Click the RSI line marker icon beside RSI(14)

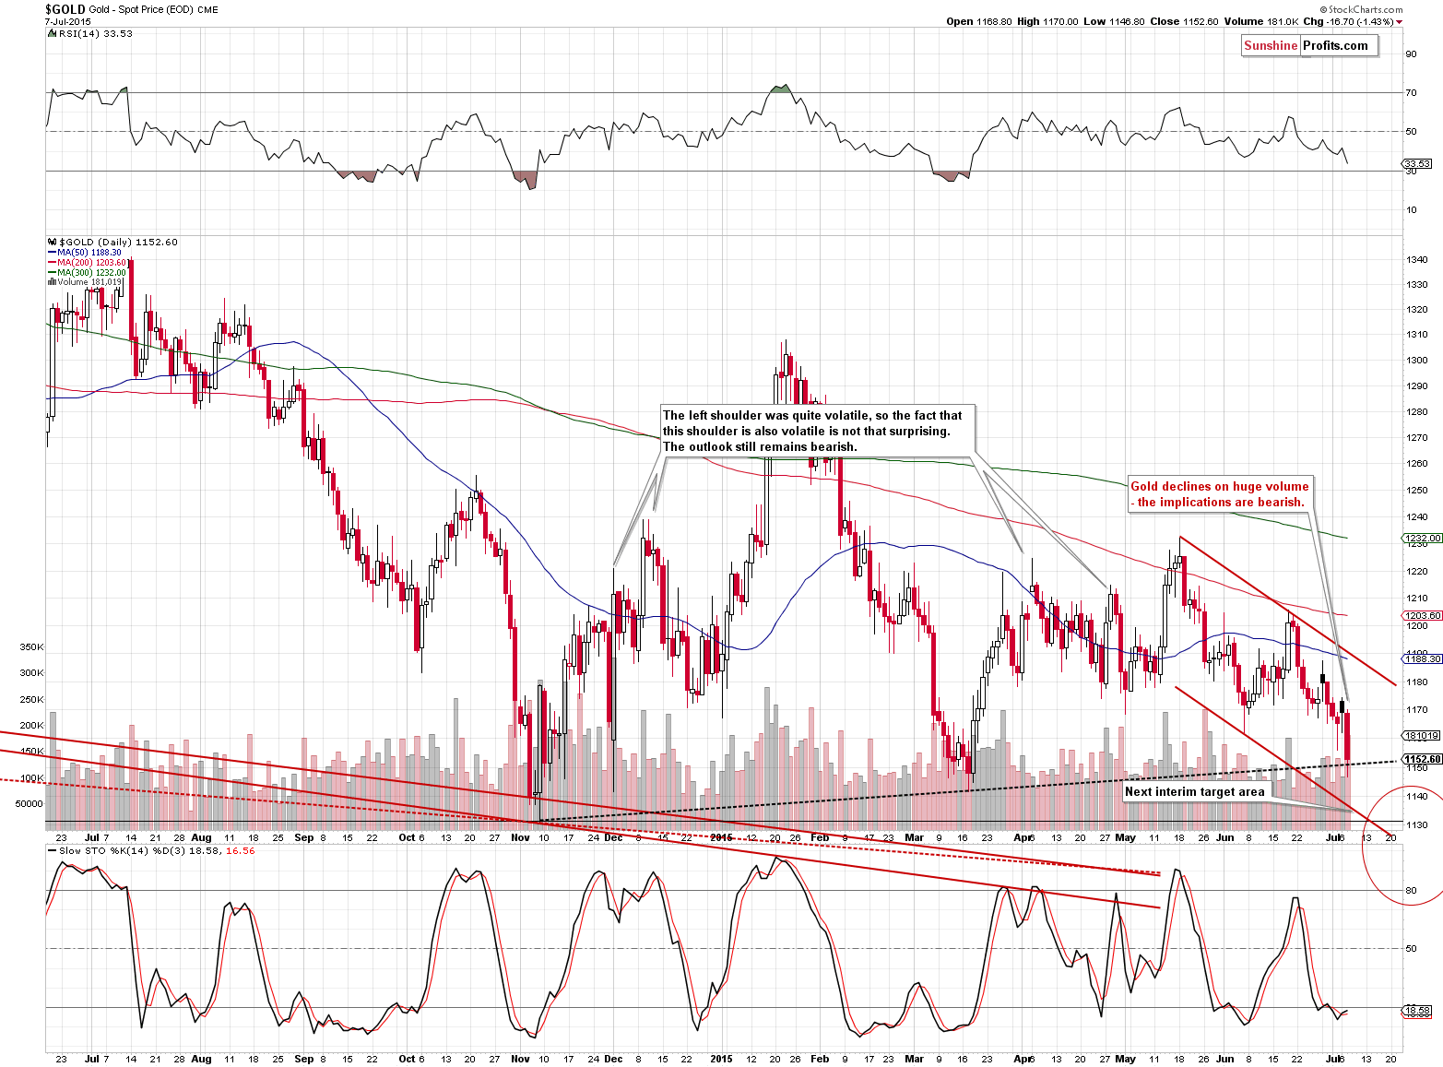[x=52, y=33]
